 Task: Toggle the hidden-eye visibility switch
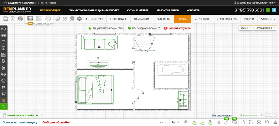210,122
